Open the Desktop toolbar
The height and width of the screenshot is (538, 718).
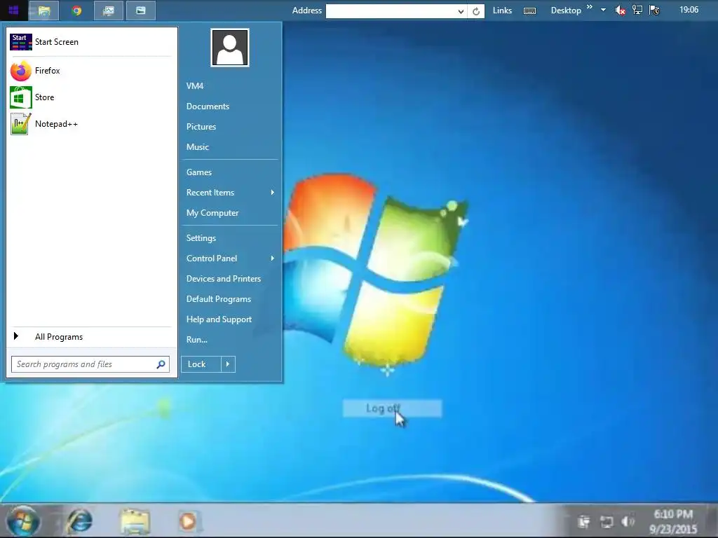pyautogui.click(x=566, y=10)
